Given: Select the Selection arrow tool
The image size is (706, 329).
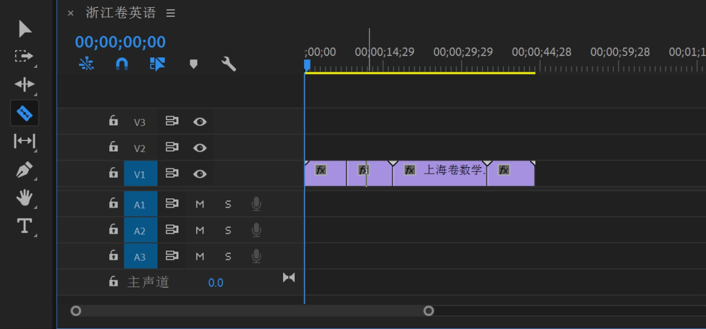Looking at the screenshot, I should 25,29.
